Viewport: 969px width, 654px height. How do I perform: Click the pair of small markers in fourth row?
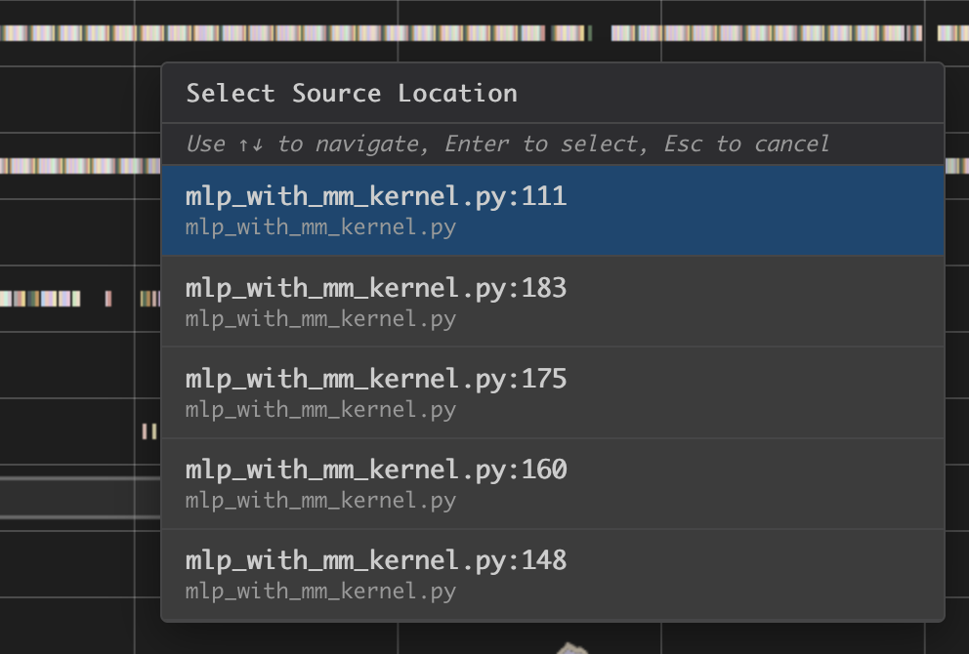[148, 430]
